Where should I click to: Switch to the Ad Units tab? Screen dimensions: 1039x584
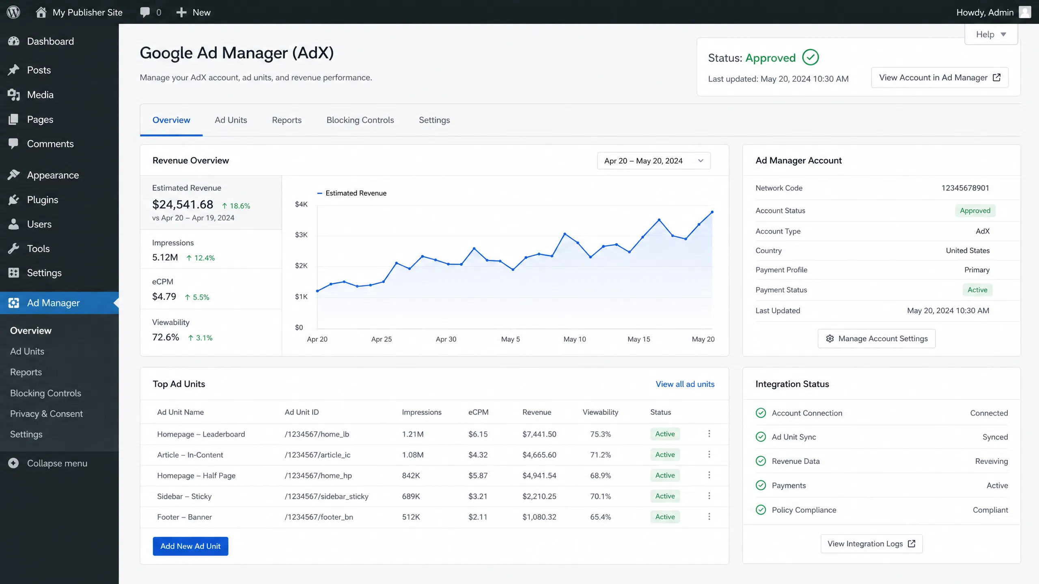tap(231, 120)
